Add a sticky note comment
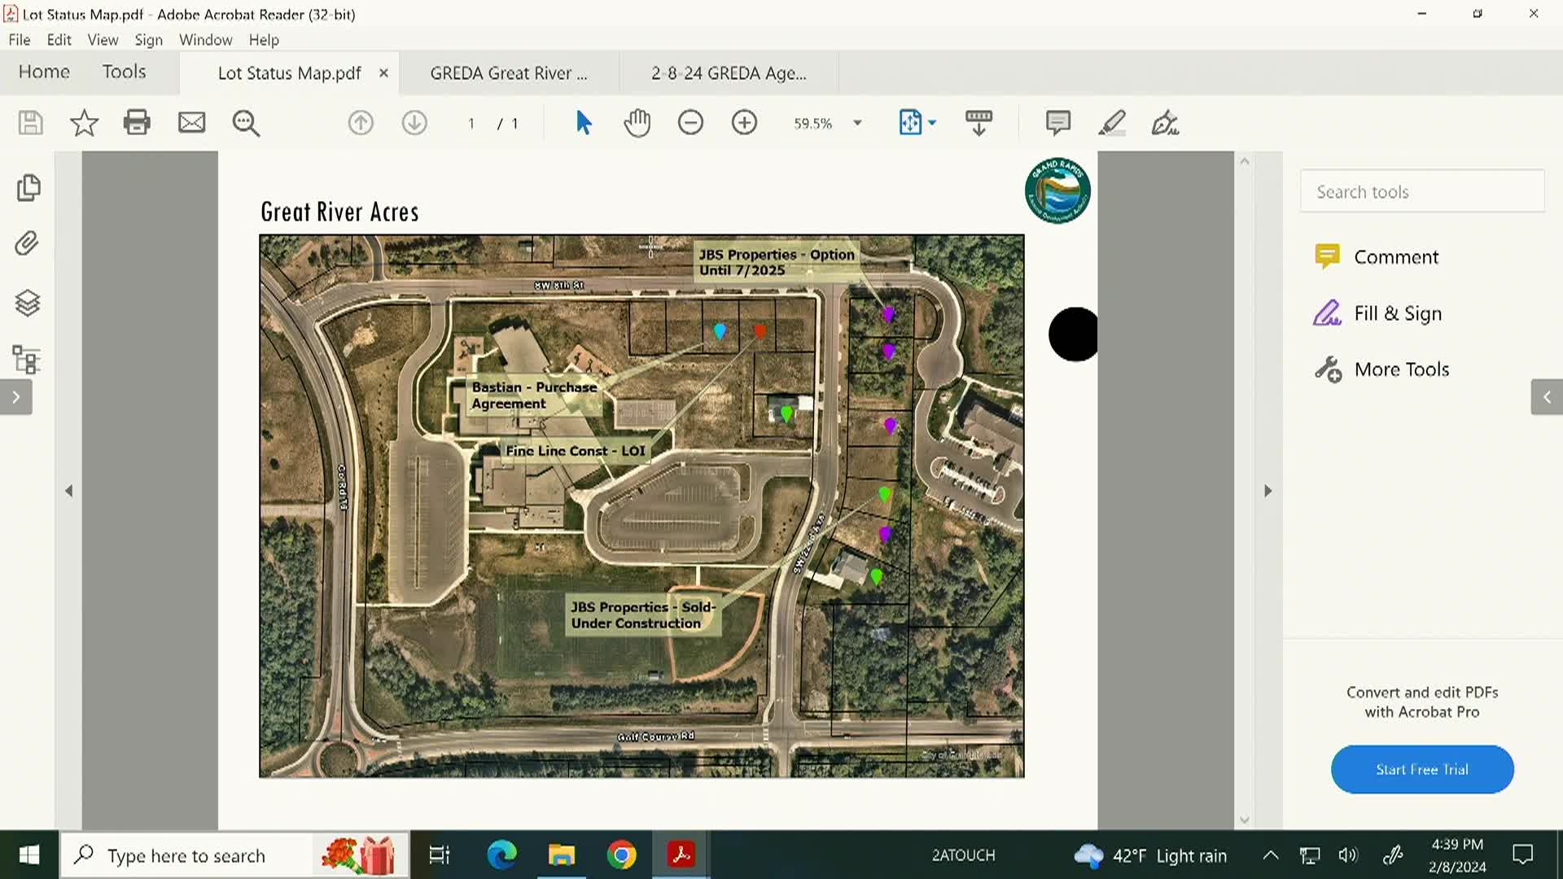Viewport: 1563px width, 879px height. (1057, 123)
